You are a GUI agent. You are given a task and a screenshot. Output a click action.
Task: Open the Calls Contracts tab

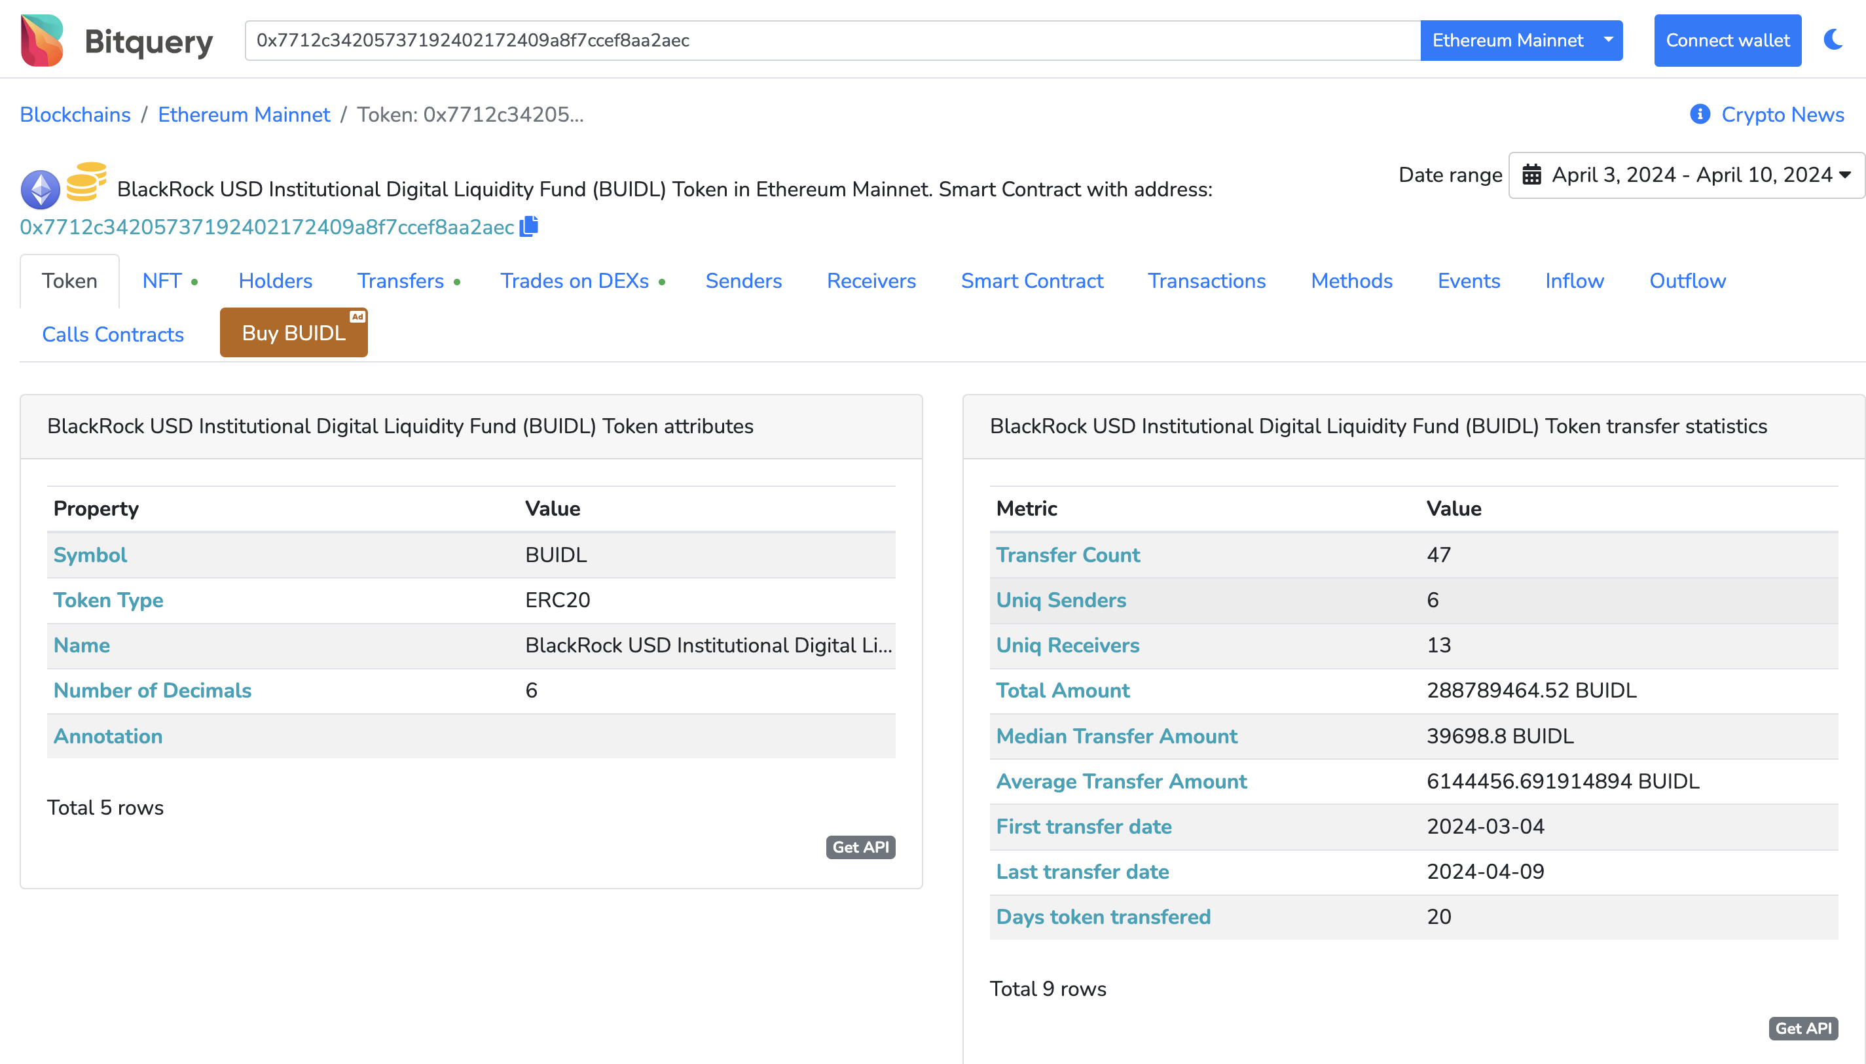click(113, 334)
